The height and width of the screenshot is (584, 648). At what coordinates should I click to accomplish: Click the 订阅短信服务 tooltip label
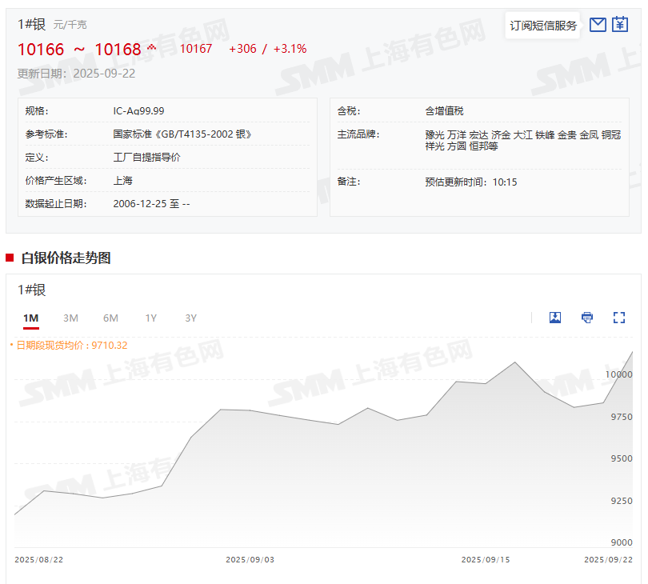543,26
